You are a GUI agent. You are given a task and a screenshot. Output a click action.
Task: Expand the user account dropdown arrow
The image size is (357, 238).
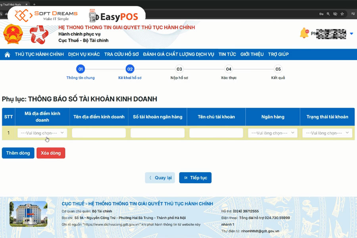click(x=351, y=34)
